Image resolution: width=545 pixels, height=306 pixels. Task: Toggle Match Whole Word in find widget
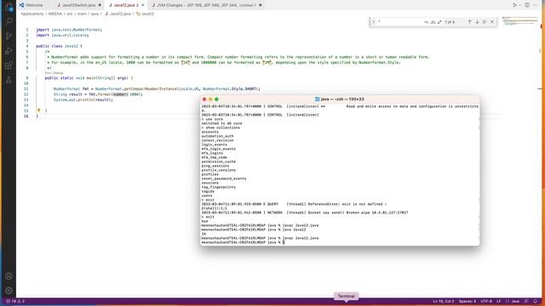point(433,22)
